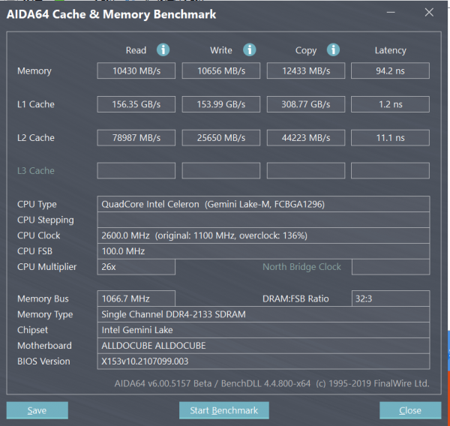Click the Close button at bottom right
450x426 pixels.
(x=409, y=410)
